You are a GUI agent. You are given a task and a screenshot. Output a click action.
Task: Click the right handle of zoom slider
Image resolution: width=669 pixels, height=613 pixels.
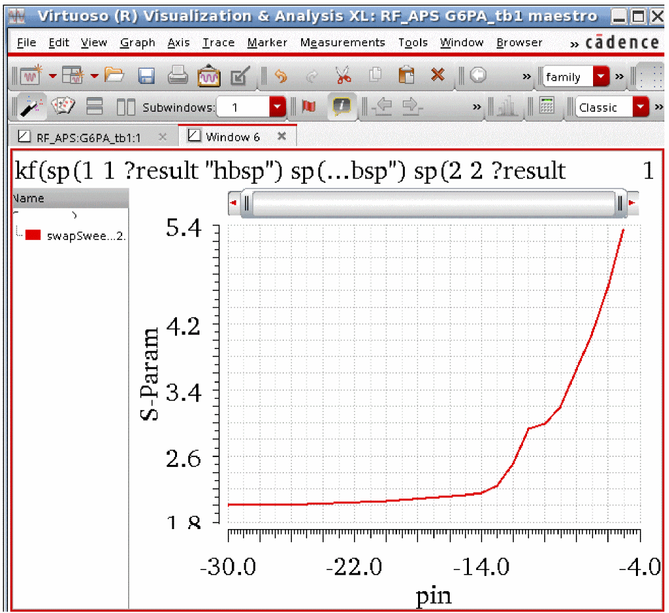(x=620, y=203)
